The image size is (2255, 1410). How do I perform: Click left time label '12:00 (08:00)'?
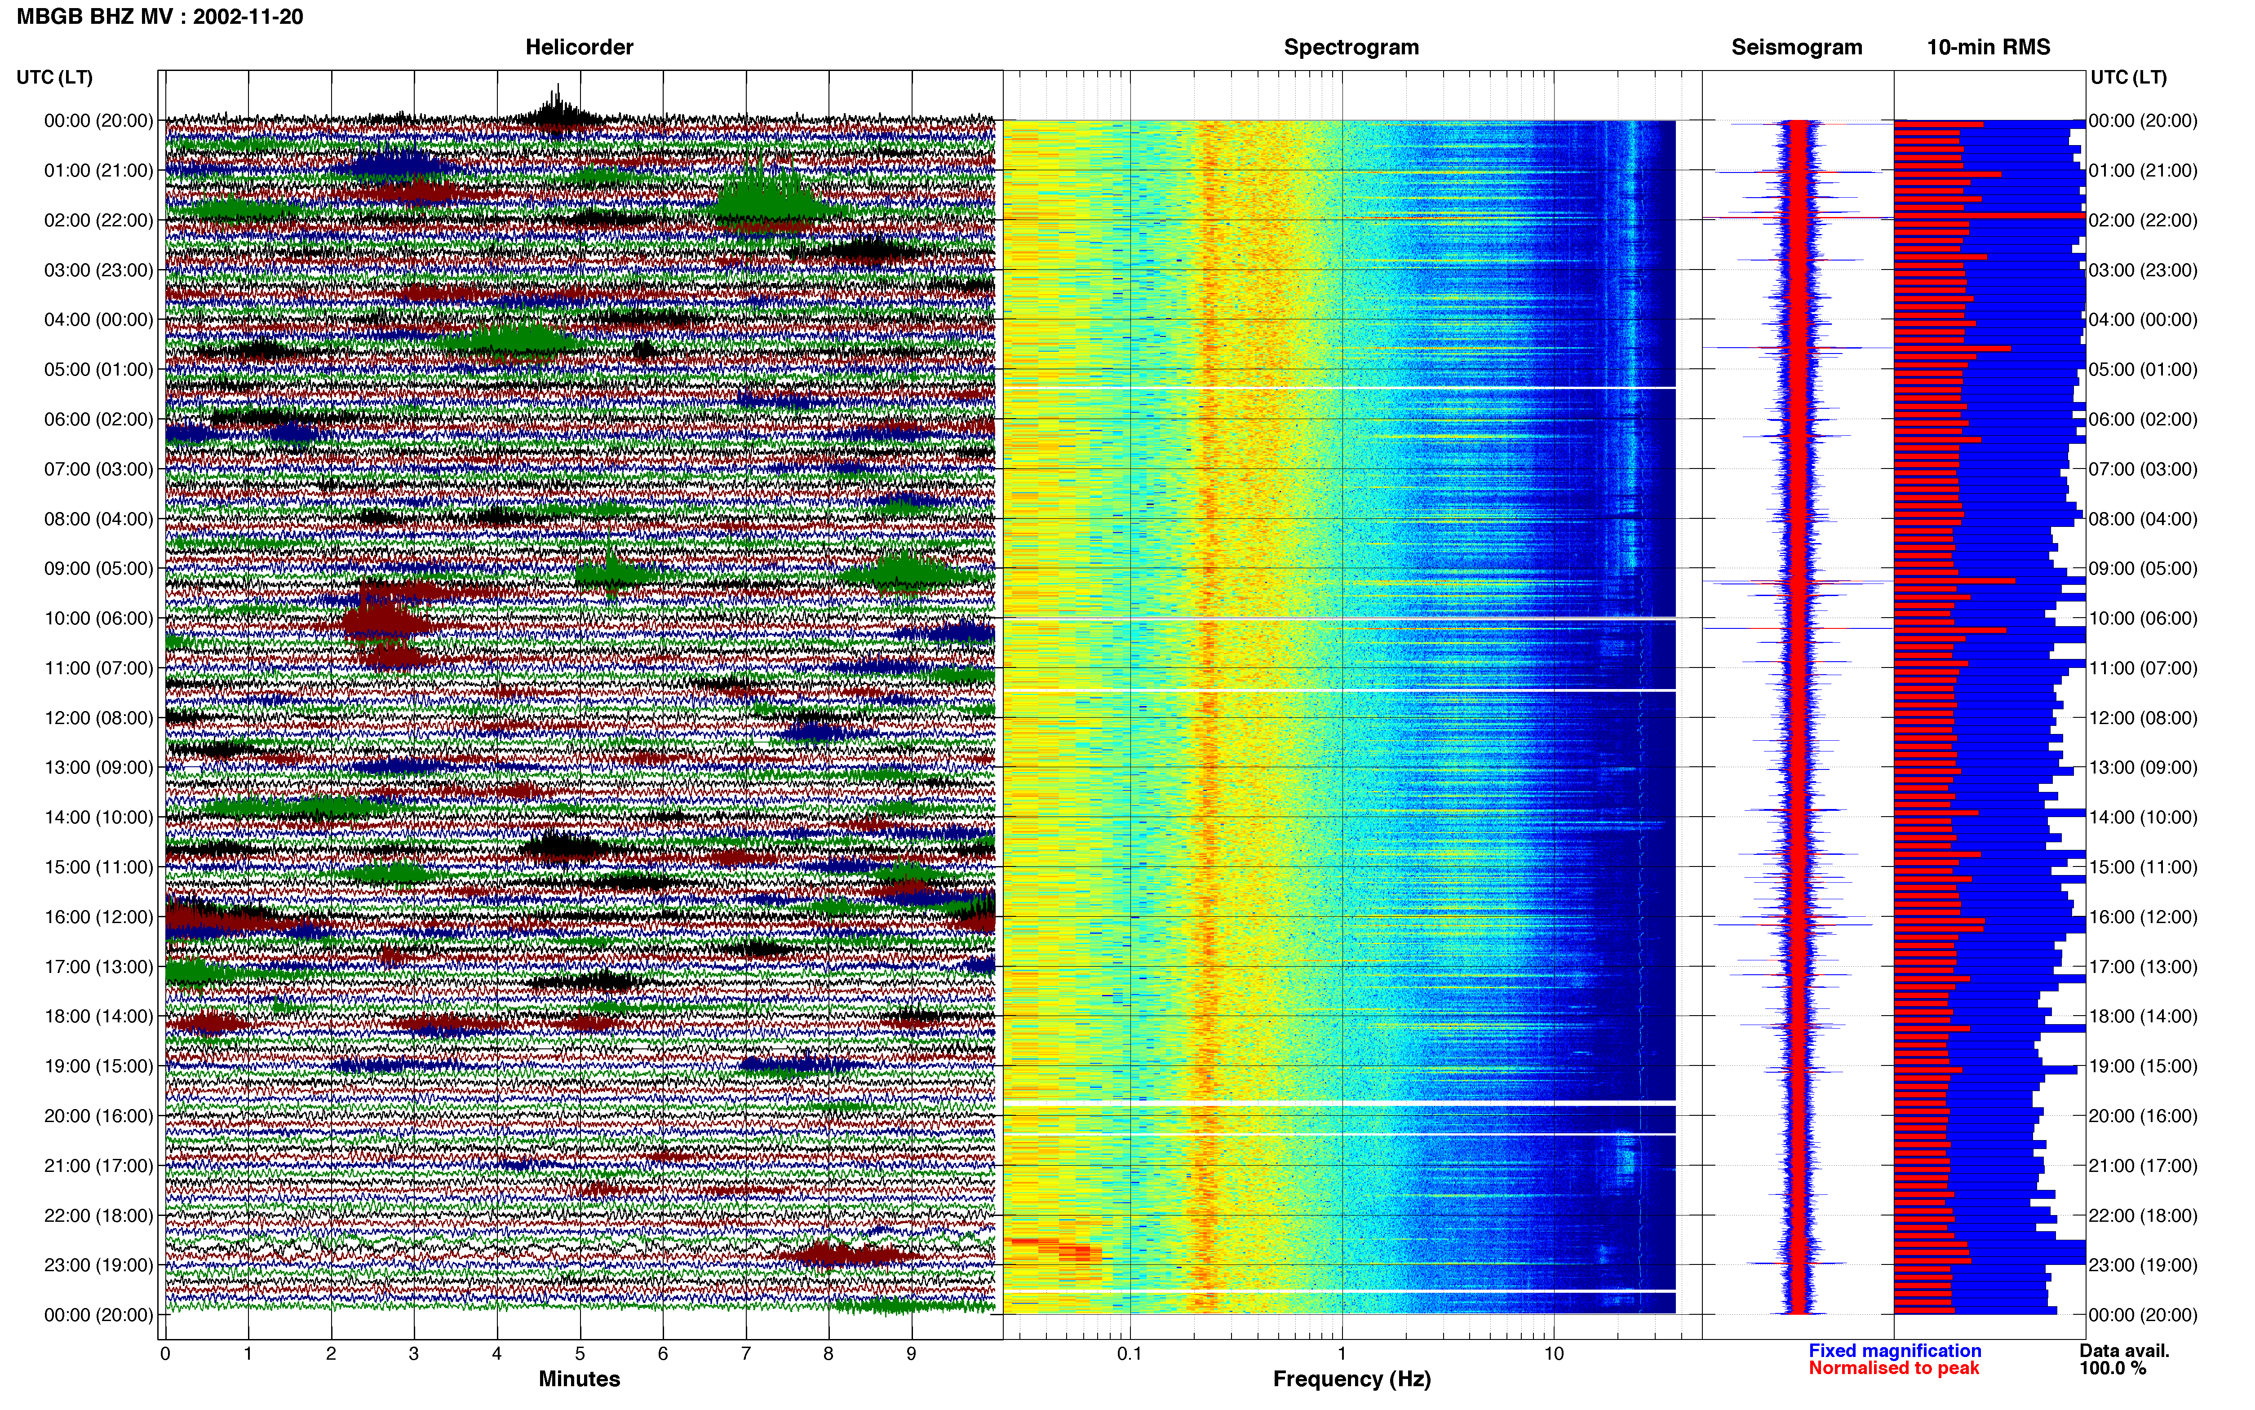click(99, 718)
